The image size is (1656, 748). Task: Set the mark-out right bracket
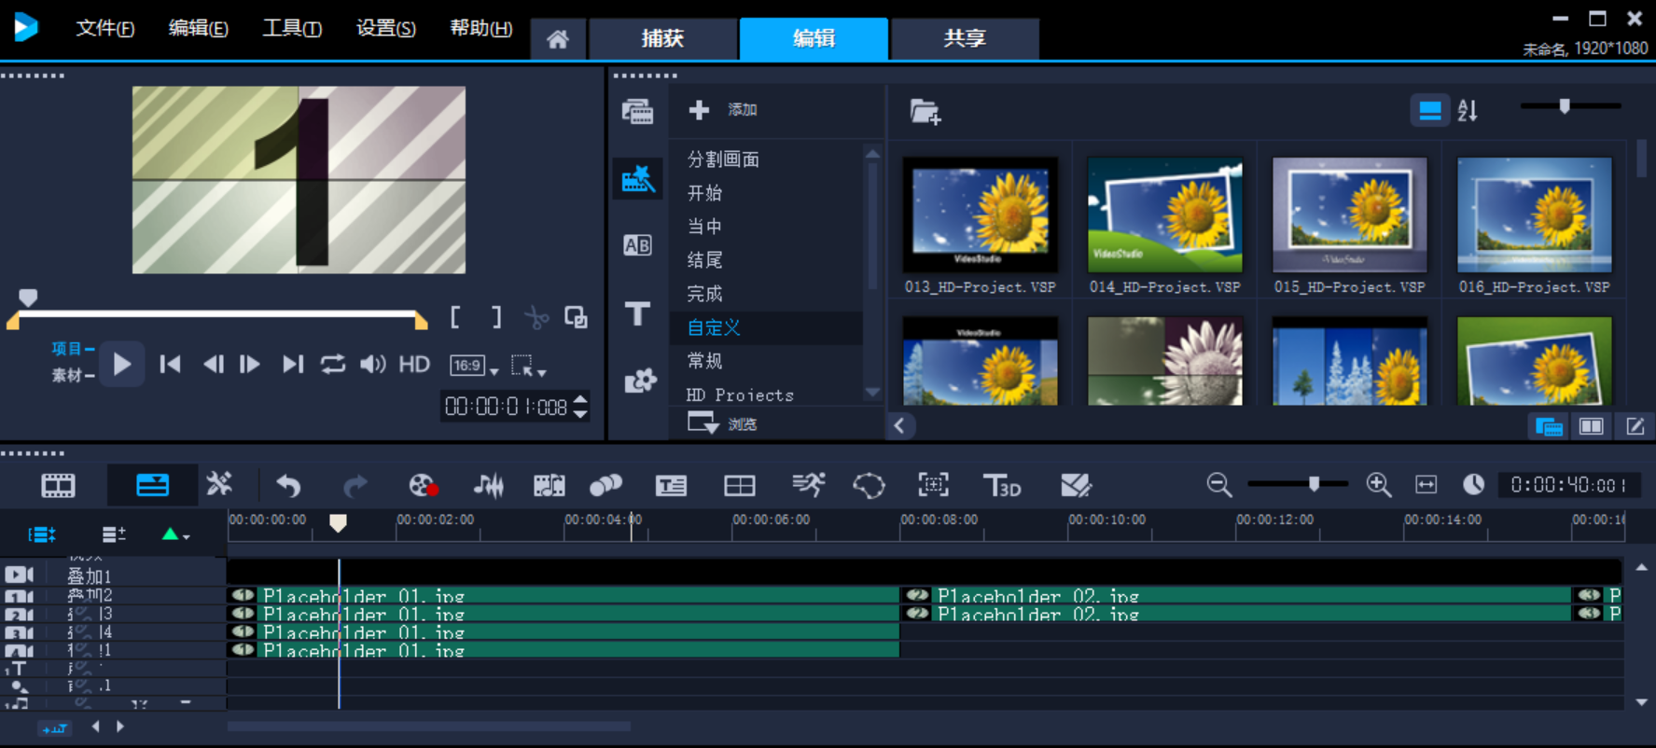pos(496,317)
